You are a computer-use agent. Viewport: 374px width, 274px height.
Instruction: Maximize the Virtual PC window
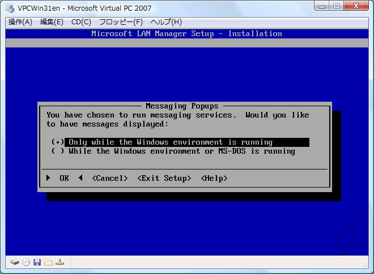[337, 6]
